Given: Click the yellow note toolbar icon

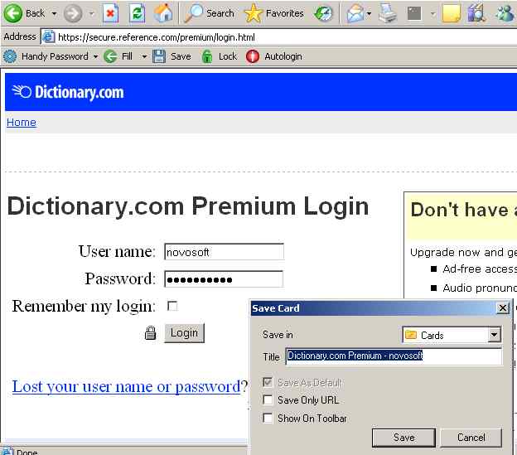Looking at the screenshot, I should (x=451, y=13).
